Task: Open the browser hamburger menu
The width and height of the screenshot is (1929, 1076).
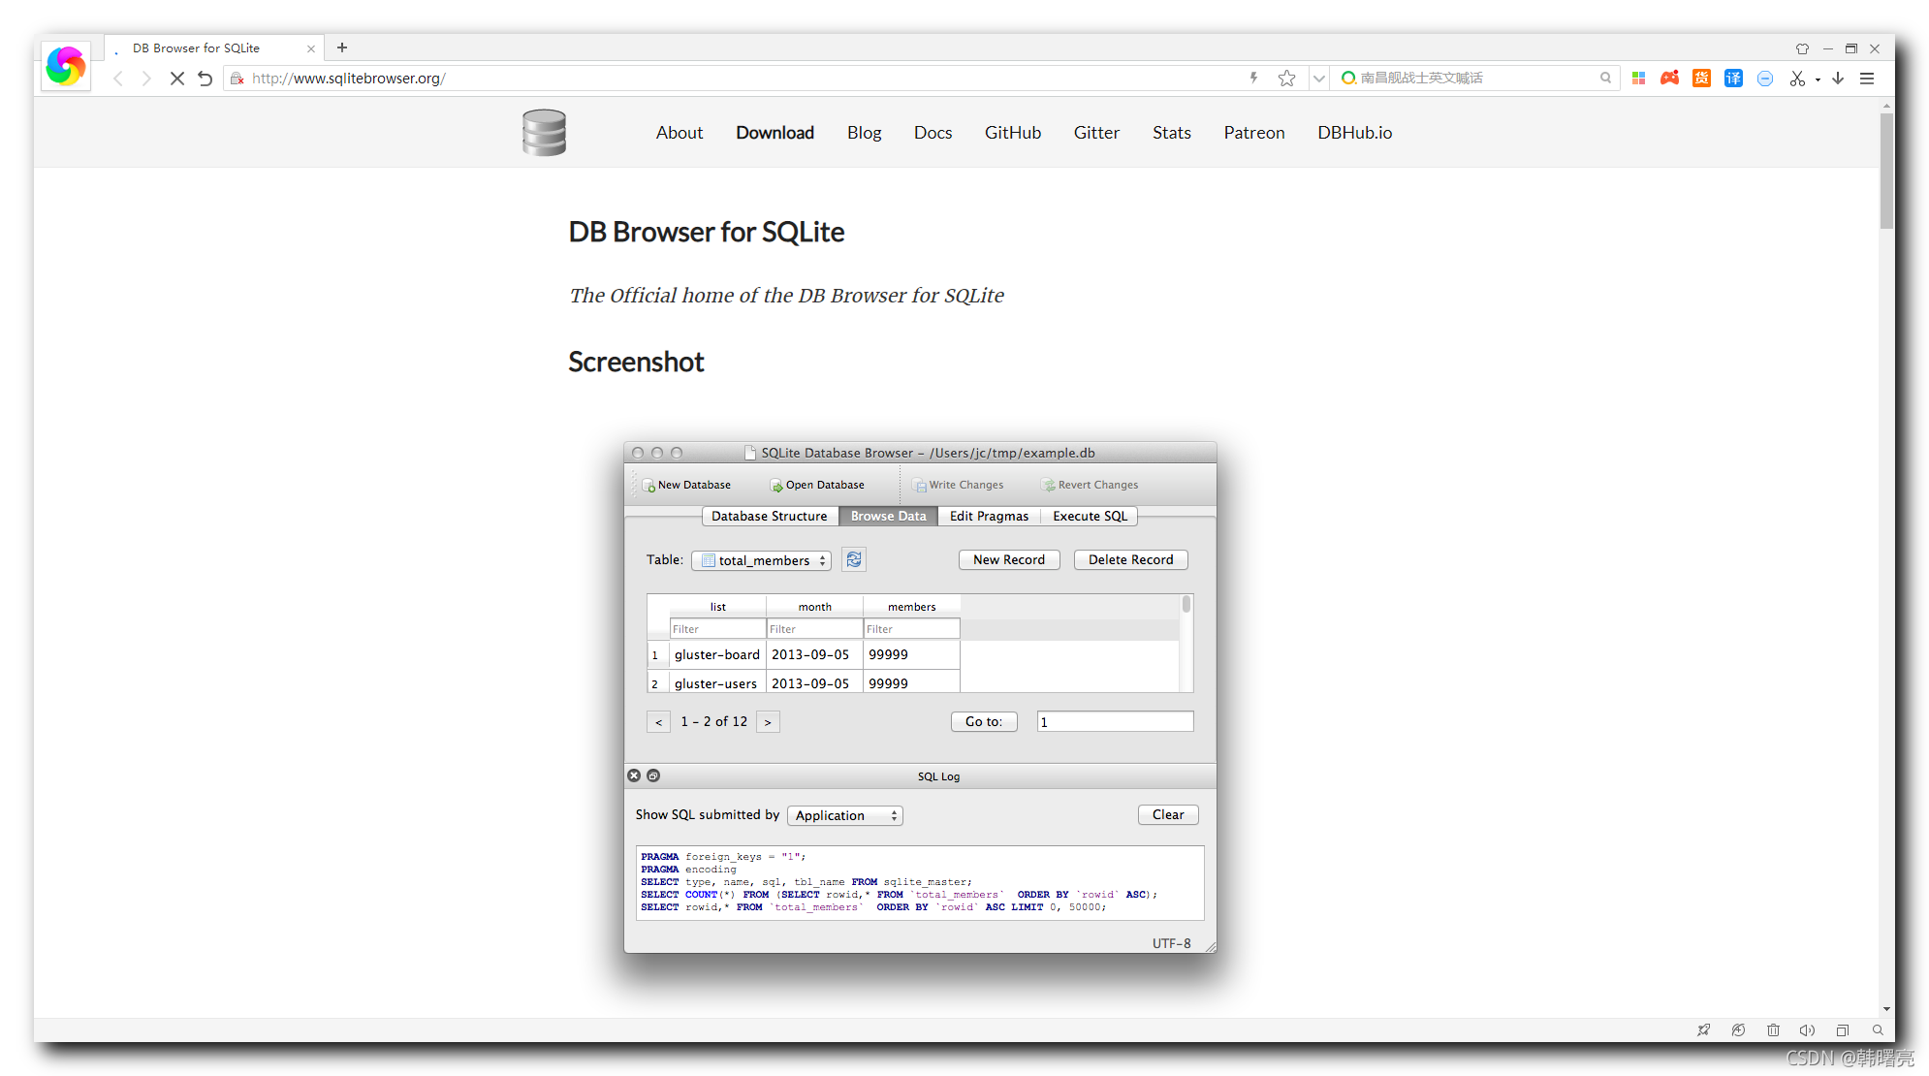Action: point(1867,79)
